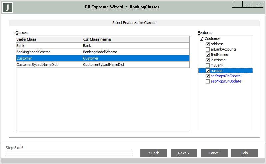
Task: Uncheck the number feature checkbox
Action: (208, 71)
